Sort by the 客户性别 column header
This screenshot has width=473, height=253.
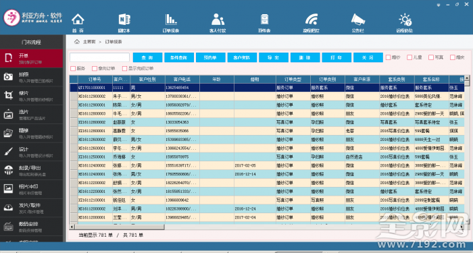(147, 80)
